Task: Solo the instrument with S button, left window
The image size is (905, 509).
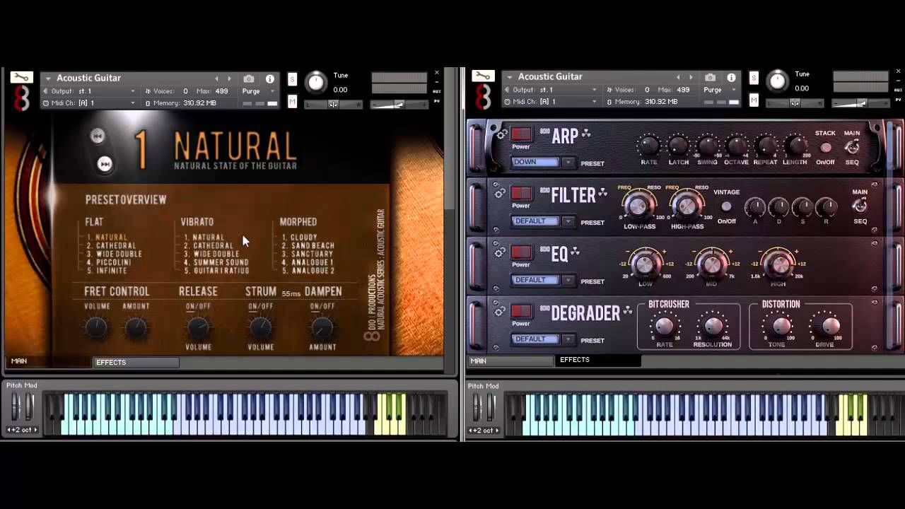Action: coord(292,80)
